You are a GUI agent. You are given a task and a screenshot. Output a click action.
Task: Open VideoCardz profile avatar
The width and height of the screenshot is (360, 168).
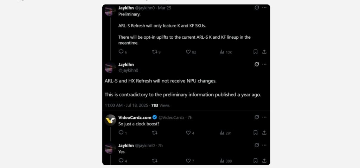[x=110, y=120]
